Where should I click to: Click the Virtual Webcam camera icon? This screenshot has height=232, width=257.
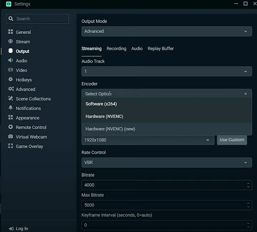[11, 137]
